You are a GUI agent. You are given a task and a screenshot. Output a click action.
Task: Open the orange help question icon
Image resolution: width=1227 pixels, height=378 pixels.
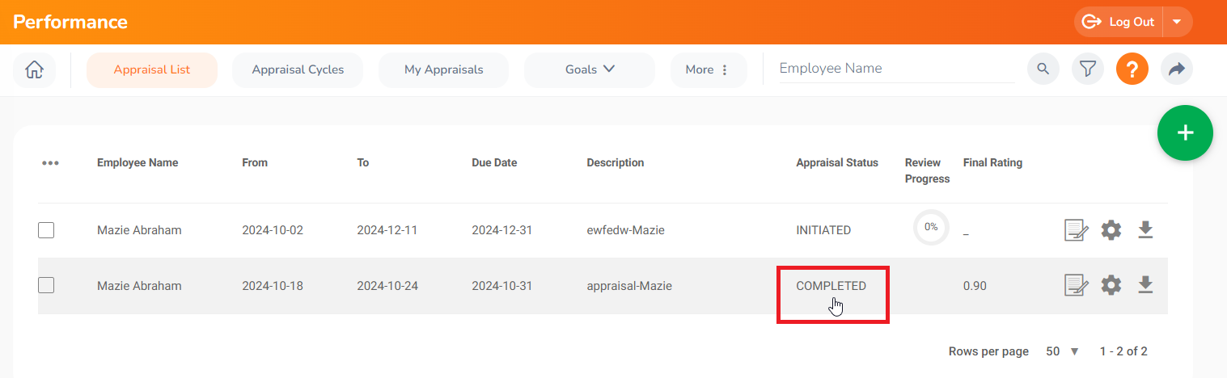point(1132,69)
